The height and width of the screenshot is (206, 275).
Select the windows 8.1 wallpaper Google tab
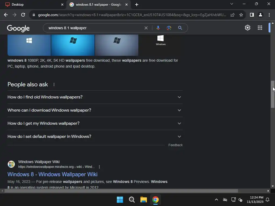[x=99, y=5]
